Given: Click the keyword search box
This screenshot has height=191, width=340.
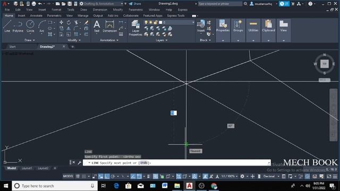Looking at the screenshot, I should pos(220,4).
